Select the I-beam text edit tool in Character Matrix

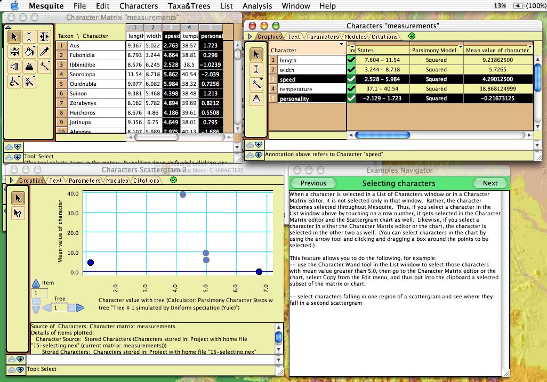[29, 37]
